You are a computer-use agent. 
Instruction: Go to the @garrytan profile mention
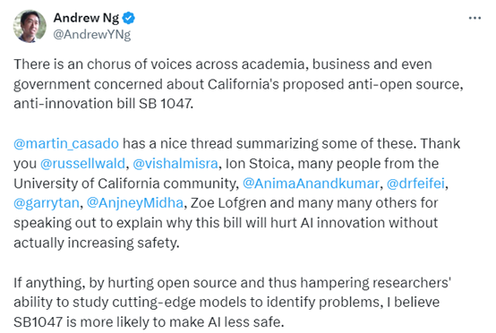point(47,203)
